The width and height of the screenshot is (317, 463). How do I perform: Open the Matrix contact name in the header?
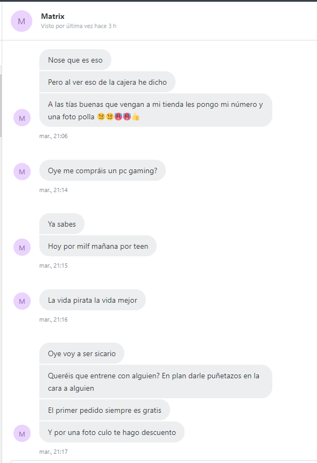(x=53, y=16)
